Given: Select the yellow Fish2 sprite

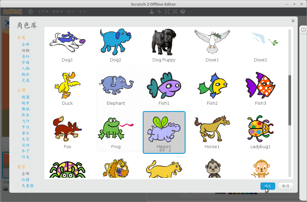Looking at the screenshot, I should click(x=212, y=89).
